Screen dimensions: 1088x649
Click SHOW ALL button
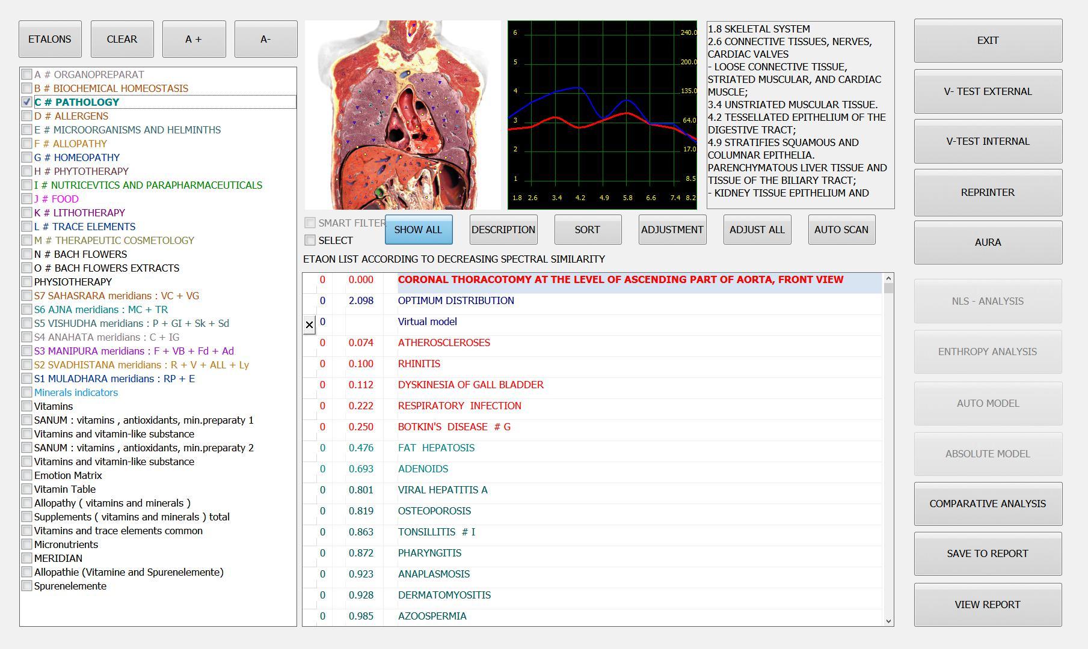pyautogui.click(x=419, y=230)
